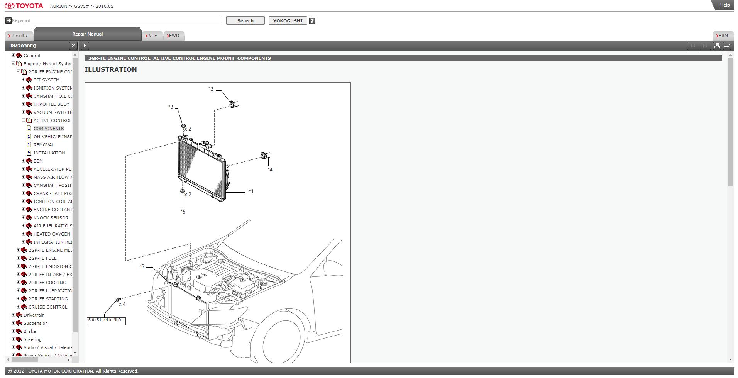Select VACUUM SWITCHING item in tree

pos(52,112)
